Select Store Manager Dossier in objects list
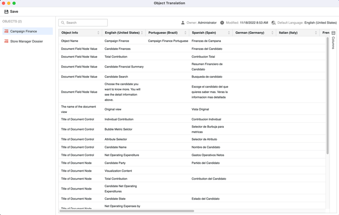This screenshot has height=215, width=339. 27,41
